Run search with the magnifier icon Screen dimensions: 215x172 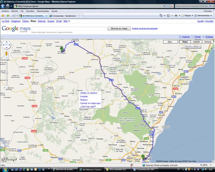(x=210, y=6)
